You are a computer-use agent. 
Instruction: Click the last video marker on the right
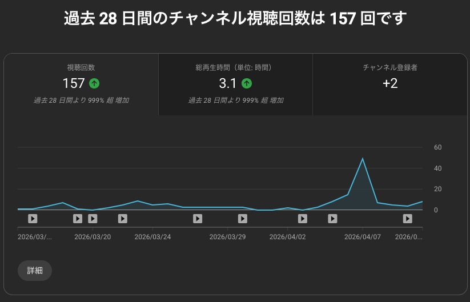tap(407, 218)
